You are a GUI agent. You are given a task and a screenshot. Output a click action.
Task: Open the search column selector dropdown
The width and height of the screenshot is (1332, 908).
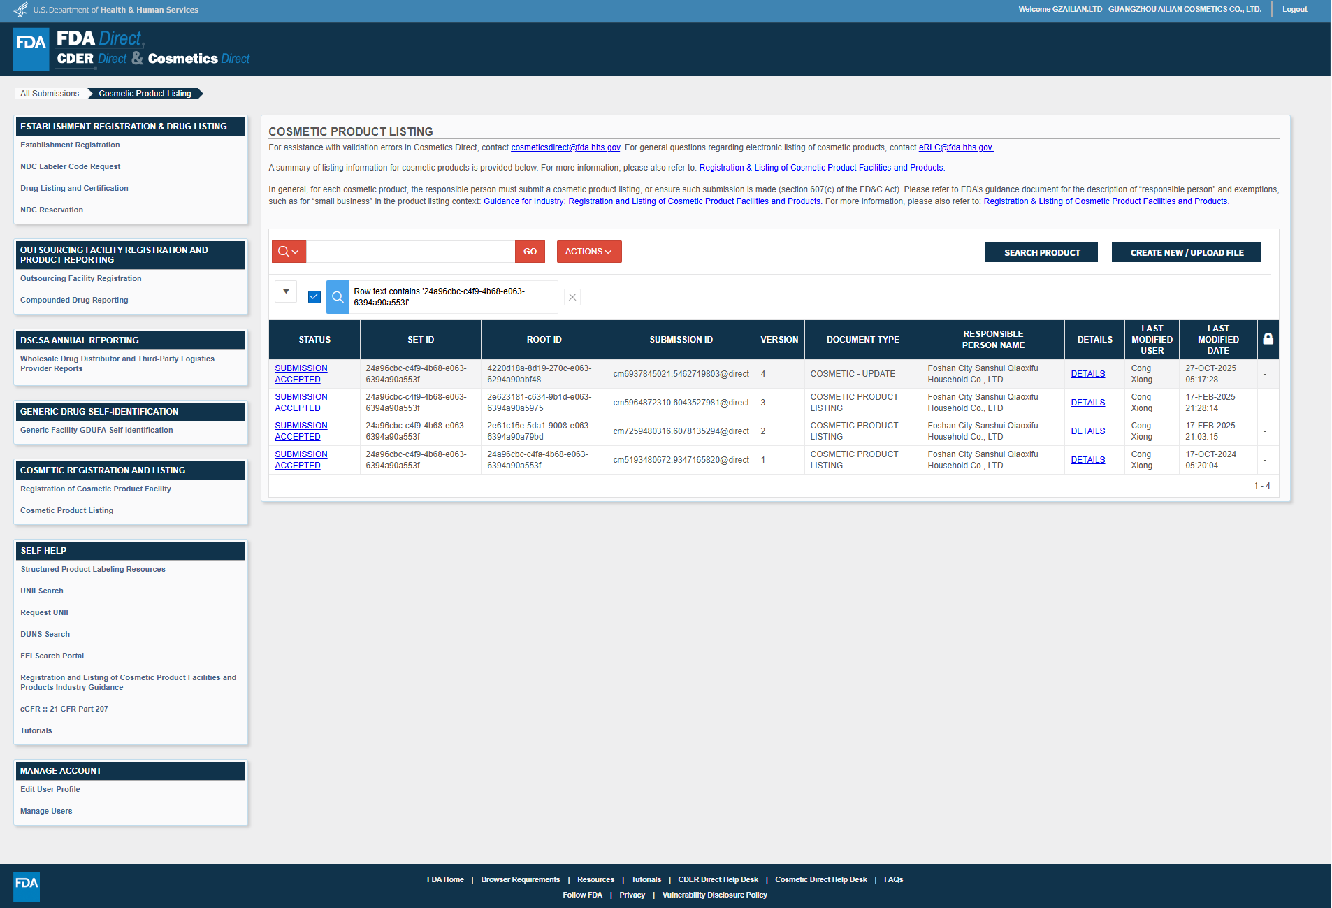(289, 252)
